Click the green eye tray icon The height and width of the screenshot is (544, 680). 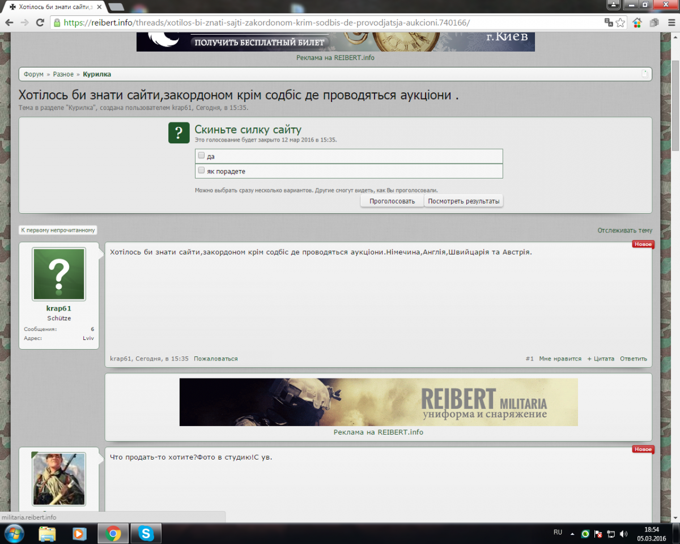coord(585,534)
